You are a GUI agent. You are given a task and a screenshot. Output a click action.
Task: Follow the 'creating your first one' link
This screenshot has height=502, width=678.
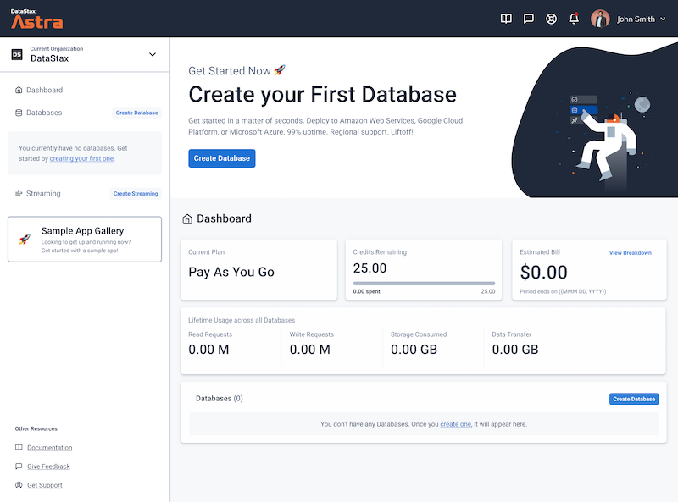(81, 158)
